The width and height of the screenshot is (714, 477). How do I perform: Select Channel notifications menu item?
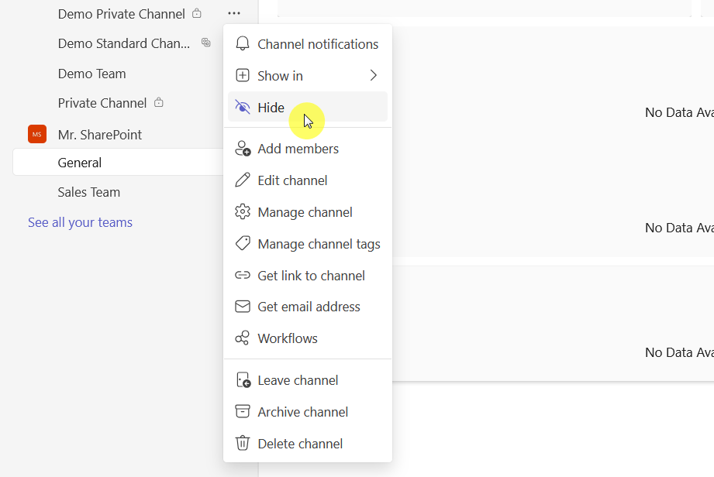click(x=307, y=44)
